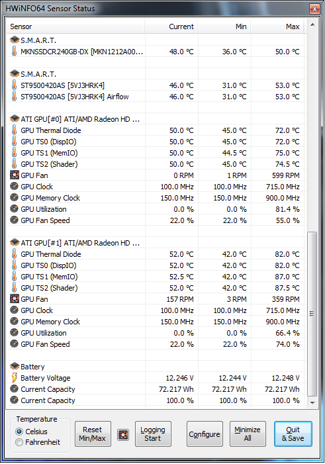Click the Max column header
This screenshot has width=325, height=464.
point(277,26)
